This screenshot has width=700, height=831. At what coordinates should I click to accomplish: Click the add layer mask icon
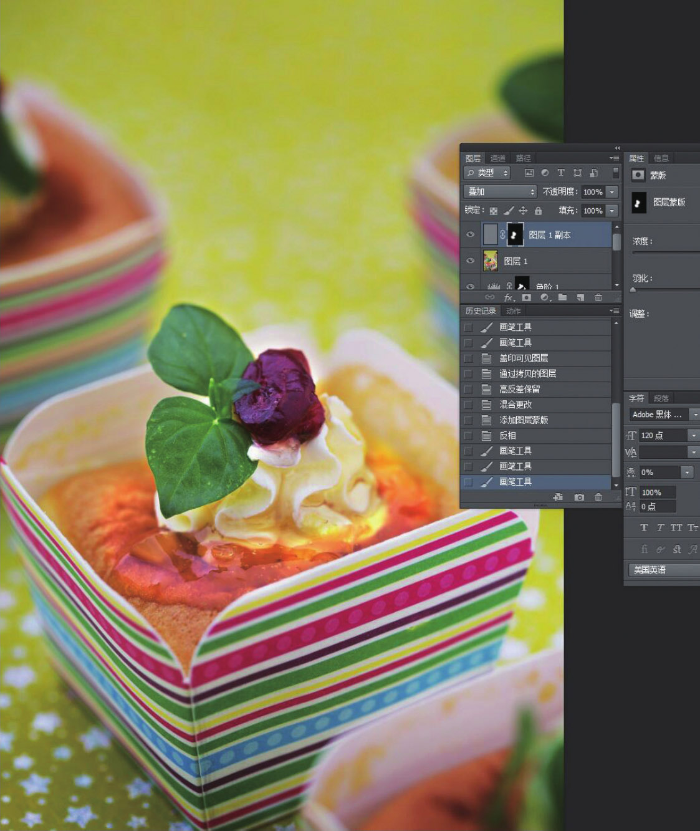pyautogui.click(x=527, y=298)
